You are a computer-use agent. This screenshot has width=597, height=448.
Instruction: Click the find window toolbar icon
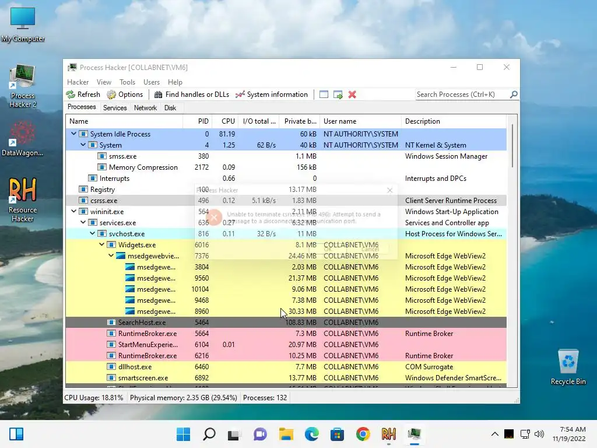[x=324, y=94]
